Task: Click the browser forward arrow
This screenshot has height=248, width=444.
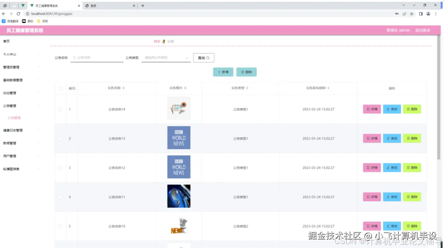Action: pyautogui.click(x=11, y=14)
